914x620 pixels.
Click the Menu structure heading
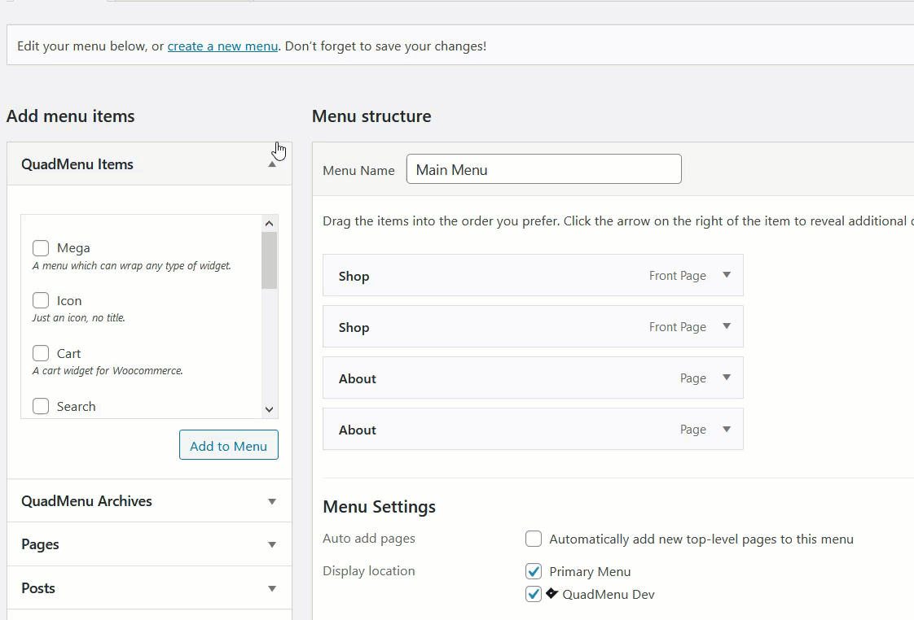coord(372,116)
